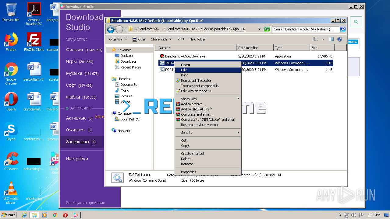Image resolution: width=390 pixels, height=219 pixels.
Task: Choose Troubleshoot compatibility
Action: [208, 86]
